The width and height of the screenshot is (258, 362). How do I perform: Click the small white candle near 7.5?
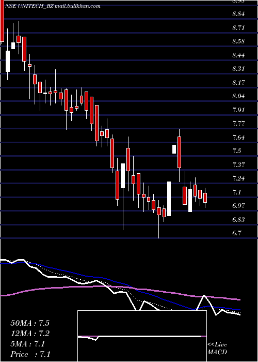tap(174, 149)
